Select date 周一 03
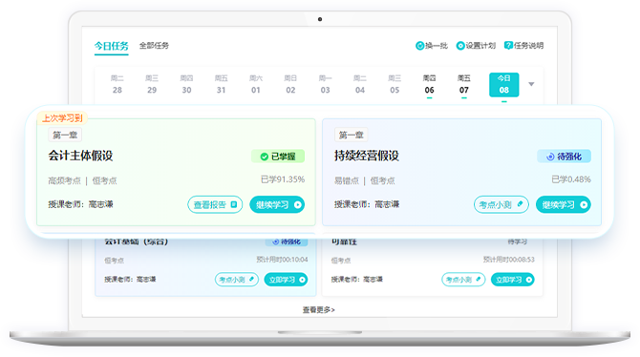This screenshot has height=357, width=640. coord(326,84)
